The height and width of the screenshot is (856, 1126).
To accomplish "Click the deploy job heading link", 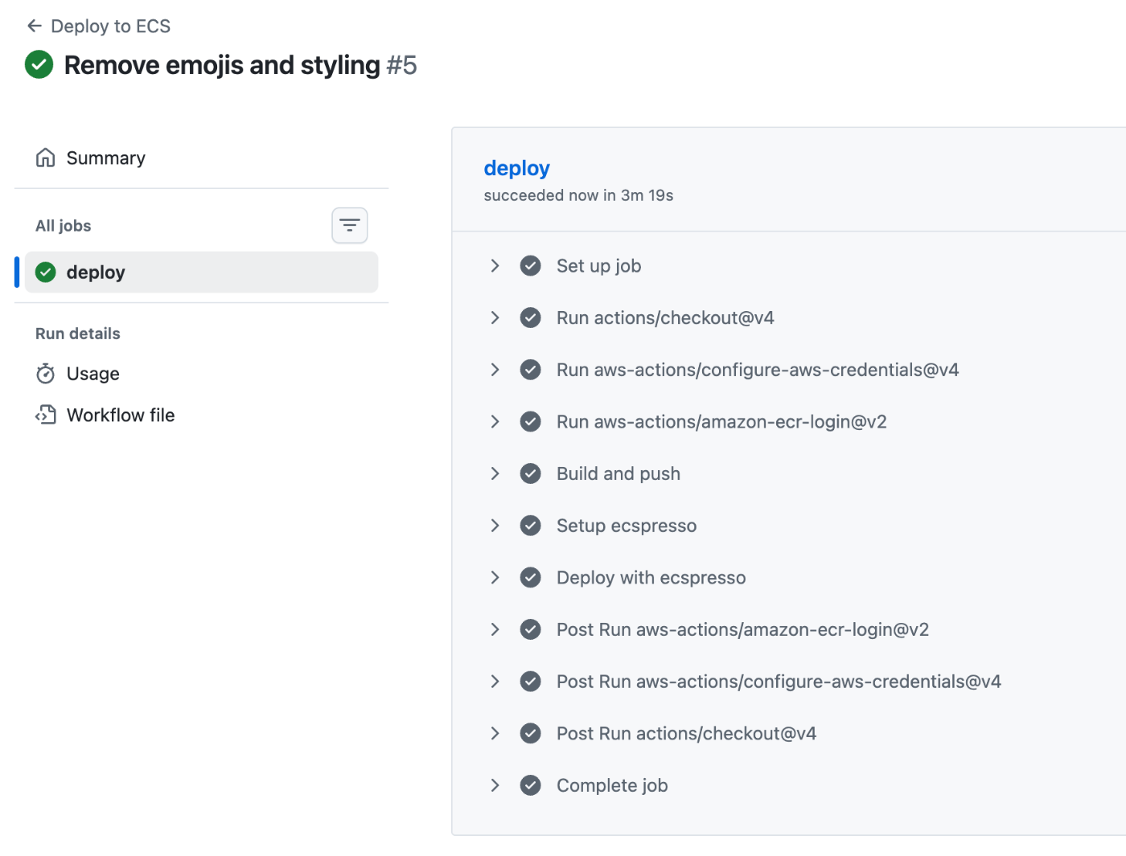I will click(x=516, y=168).
